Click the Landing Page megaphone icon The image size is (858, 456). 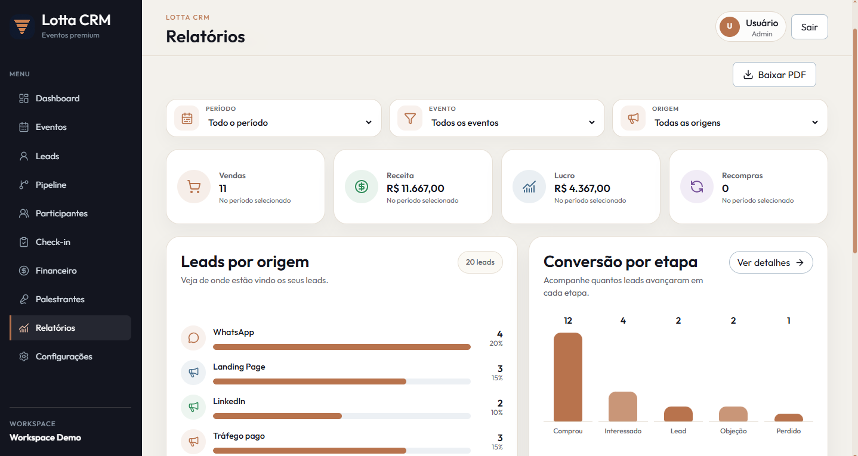pyautogui.click(x=193, y=373)
